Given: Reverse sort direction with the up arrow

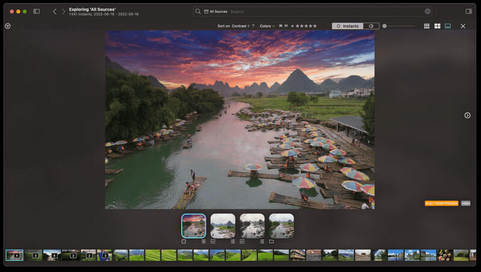Looking at the screenshot, I should point(253,26).
